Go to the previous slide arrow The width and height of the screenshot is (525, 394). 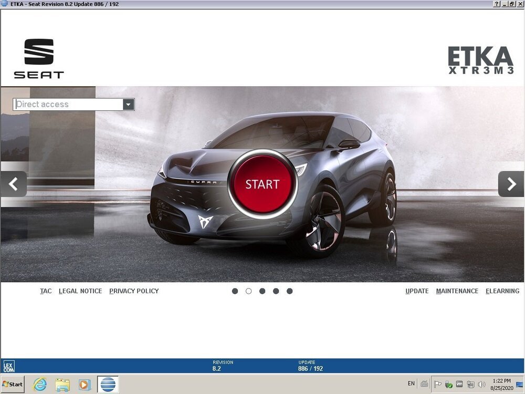coord(14,184)
